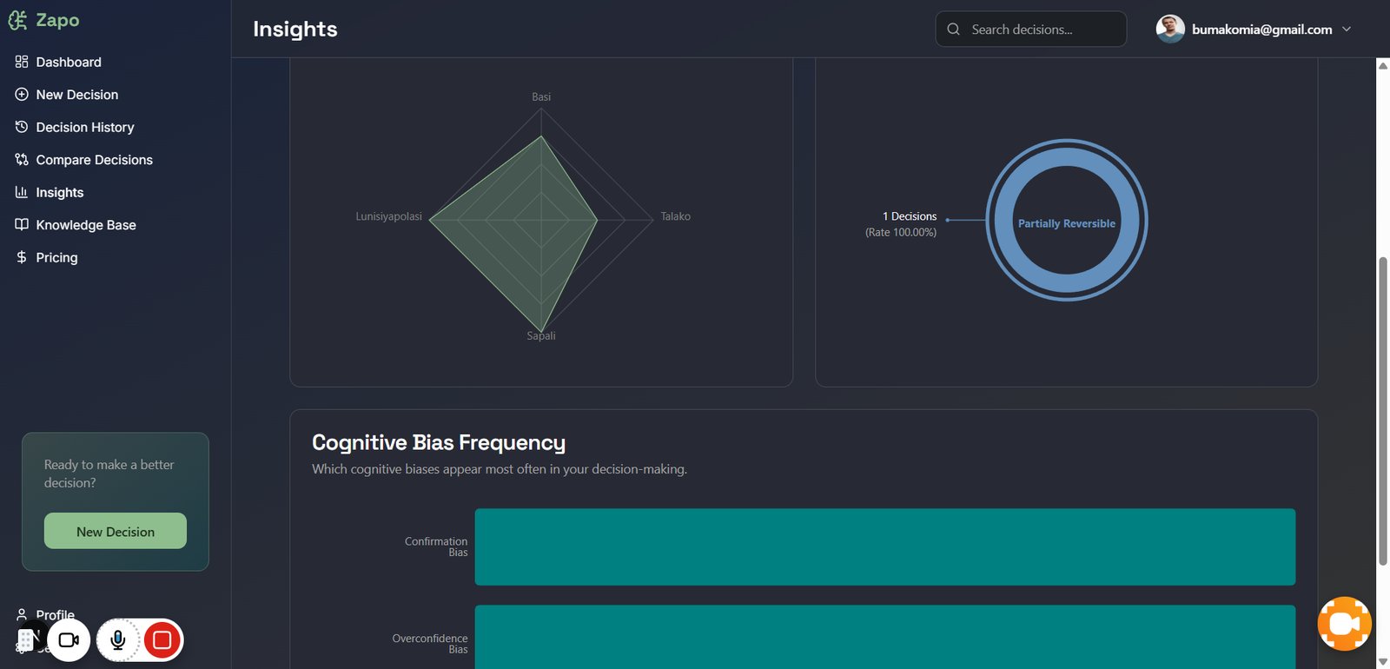Stop recording with the red stop button

click(x=162, y=640)
